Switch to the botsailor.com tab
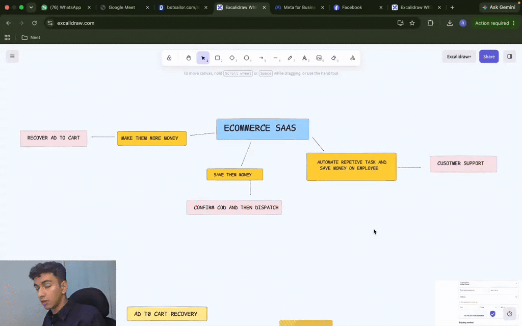522x326 pixels. coord(182,7)
